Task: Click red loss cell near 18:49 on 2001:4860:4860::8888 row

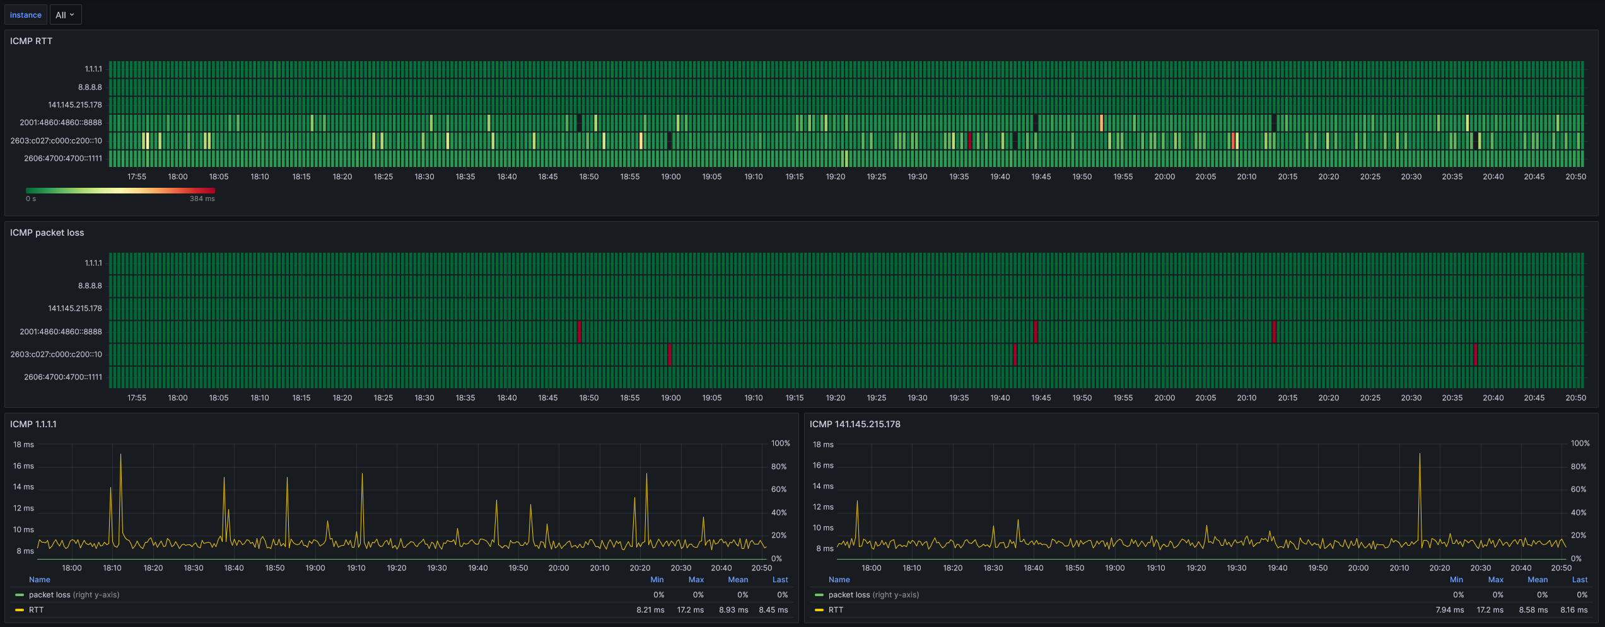Action: click(x=580, y=331)
